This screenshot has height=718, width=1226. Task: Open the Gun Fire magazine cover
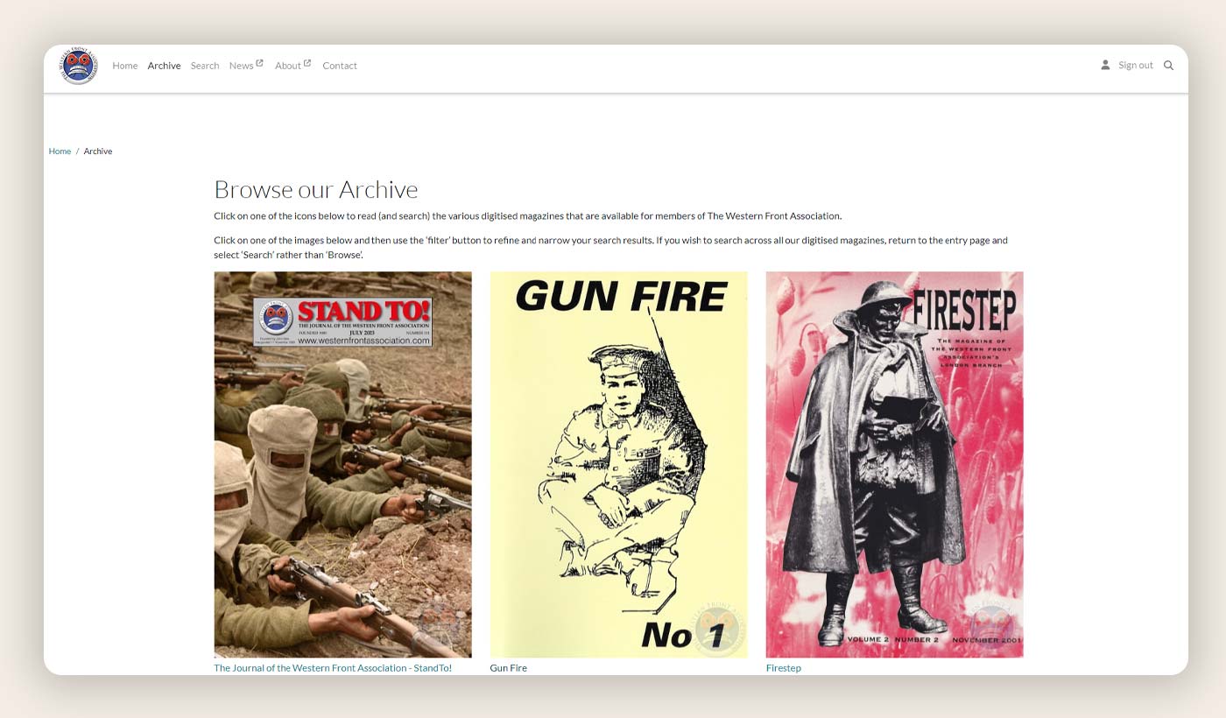point(619,464)
